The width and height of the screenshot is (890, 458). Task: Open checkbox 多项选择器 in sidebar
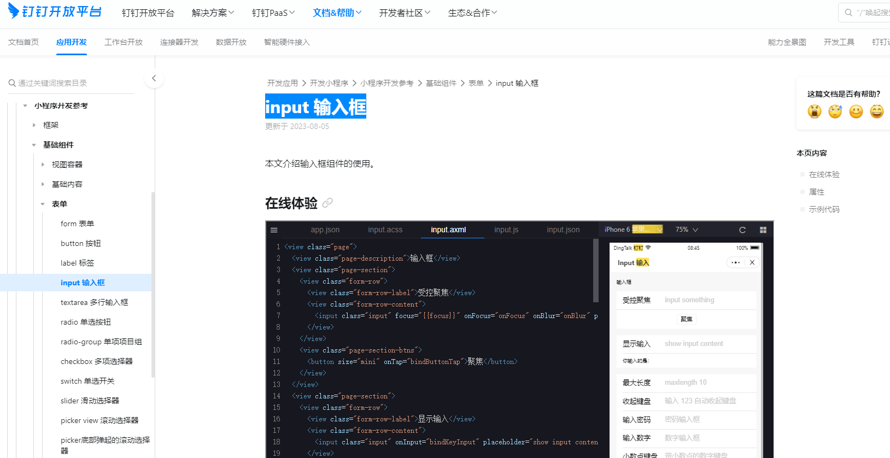97,361
